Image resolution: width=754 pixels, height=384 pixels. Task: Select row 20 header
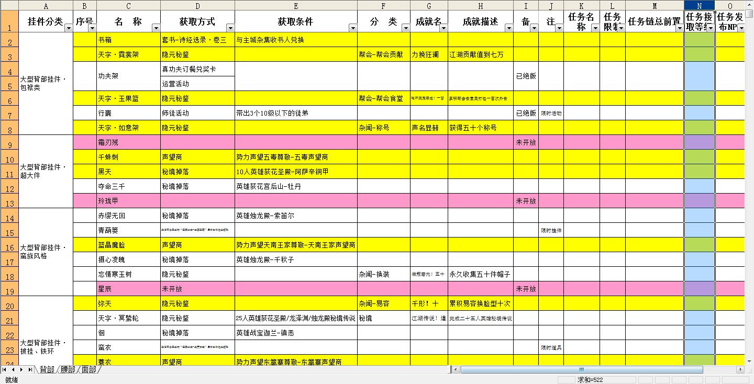click(x=9, y=303)
